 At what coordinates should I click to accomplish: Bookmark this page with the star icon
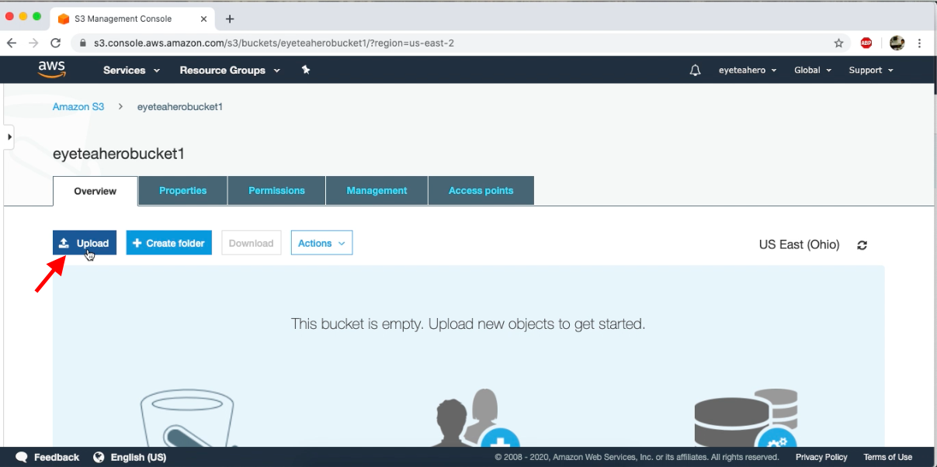click(x=838, y=43)
